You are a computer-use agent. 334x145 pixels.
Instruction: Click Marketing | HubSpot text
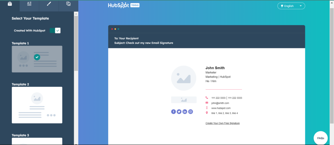[x=218, y=77]
